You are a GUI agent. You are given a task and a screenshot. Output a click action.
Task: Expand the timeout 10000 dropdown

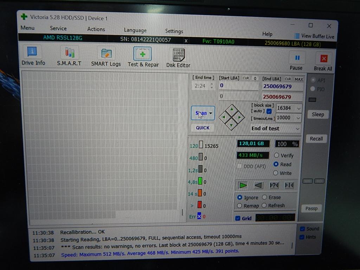tap(298, 118)
